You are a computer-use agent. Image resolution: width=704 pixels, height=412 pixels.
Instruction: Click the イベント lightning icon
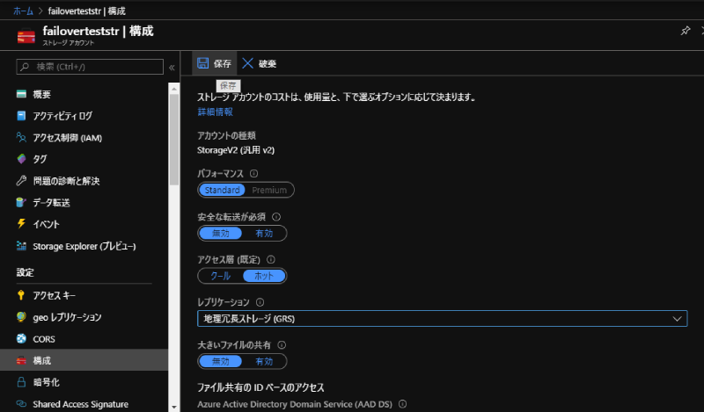[x=21, y=224]
